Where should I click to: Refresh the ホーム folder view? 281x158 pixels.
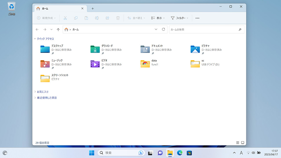tap(163, 29)
